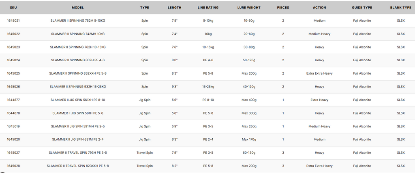The image size is (415, 173).
Task: Click the GUIDE TYPE column header
Action: [362, 8]
